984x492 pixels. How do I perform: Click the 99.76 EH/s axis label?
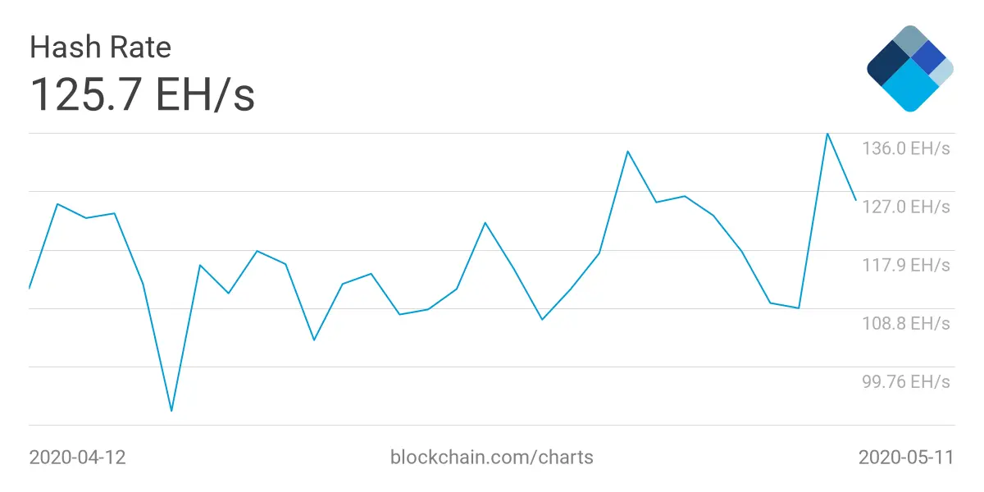point(905,381)
